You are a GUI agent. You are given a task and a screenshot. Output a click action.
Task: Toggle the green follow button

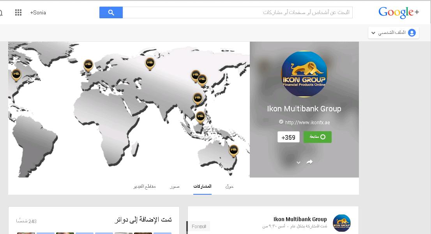(318, 137)
